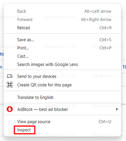The width and height of the screenshot is (126, 141).
Task: Click the blue 'to' link at left edge
Action: pos(2,54)
